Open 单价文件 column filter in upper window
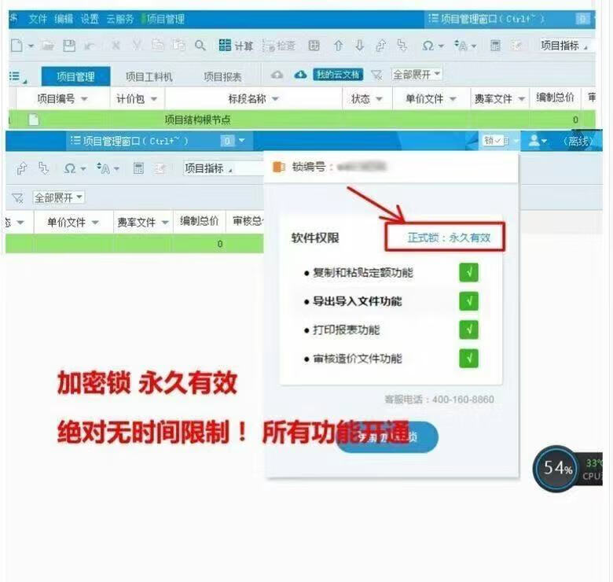The width and height of the screenshot is (613, 582). (453, 99)
